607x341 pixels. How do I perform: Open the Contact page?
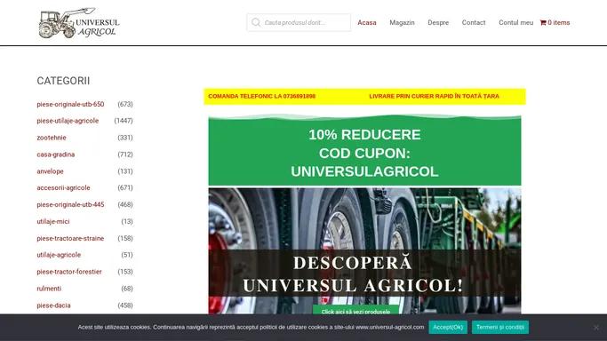tap(474, 23)
